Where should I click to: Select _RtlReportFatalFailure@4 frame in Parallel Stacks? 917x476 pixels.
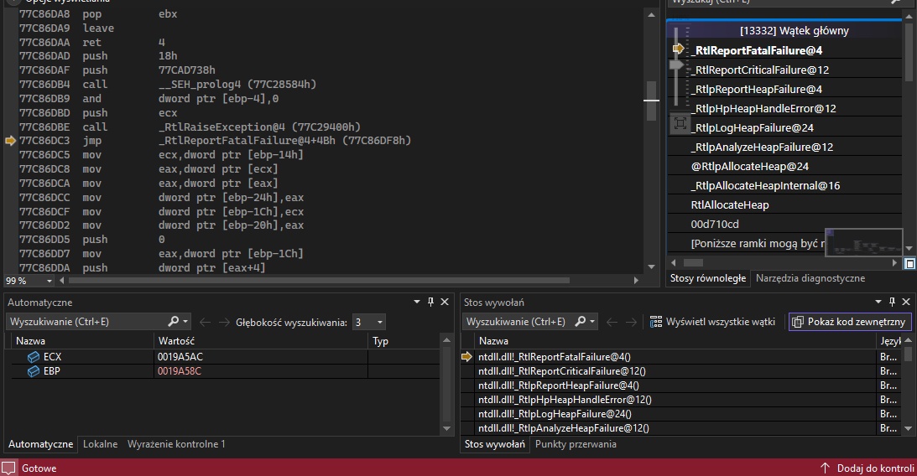click(756, 50)
